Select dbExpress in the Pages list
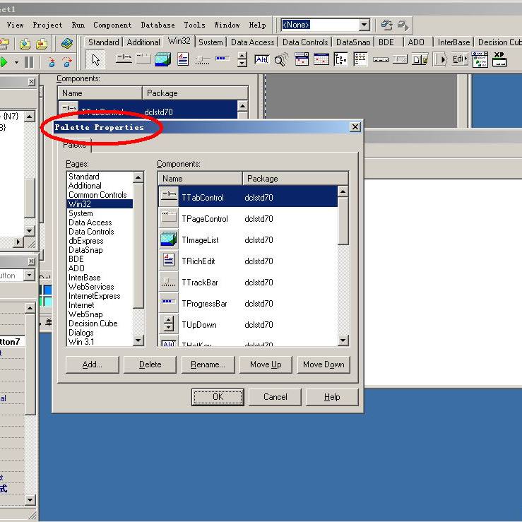 pos(85,241)
